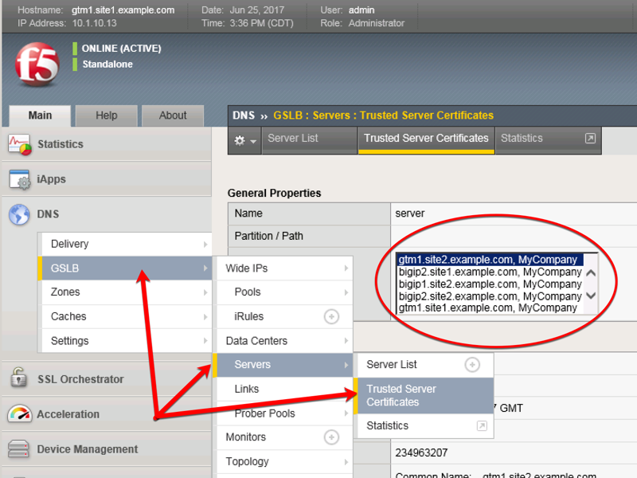Click the plus icon next to iRules

coord(331,316)
